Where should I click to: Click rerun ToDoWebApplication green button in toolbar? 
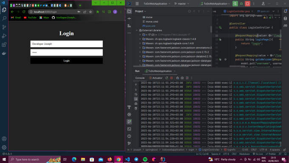(x=235, y=3)
